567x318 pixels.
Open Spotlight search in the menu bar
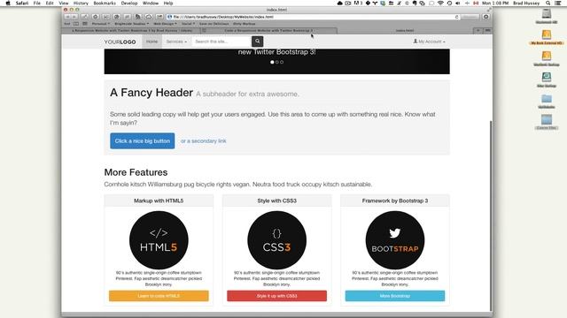pyautogui.click(x=548, y=3)
